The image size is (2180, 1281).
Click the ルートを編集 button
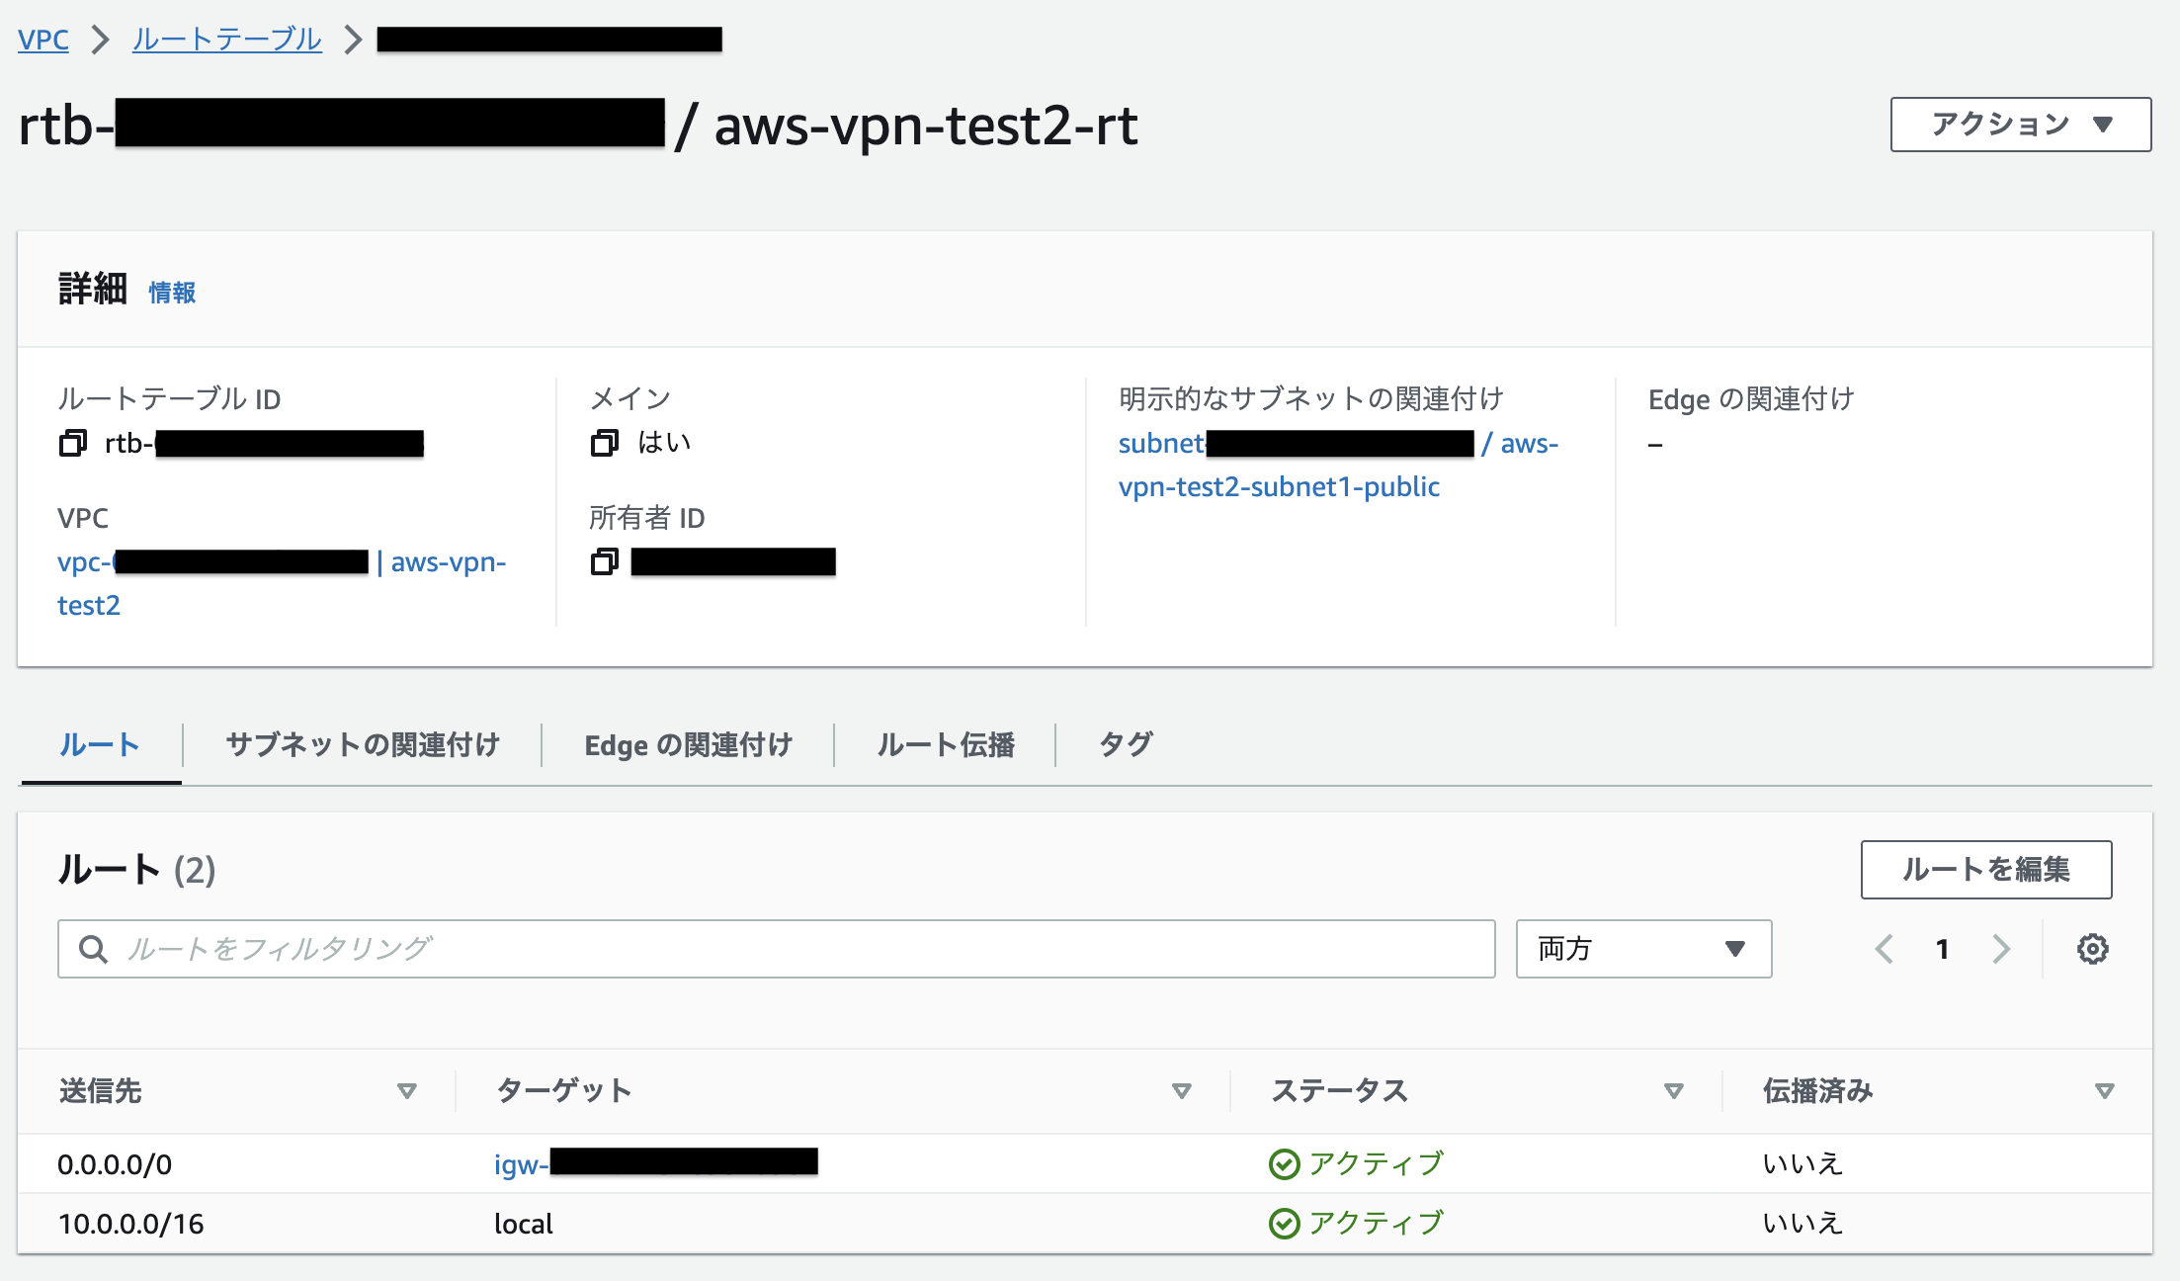1985,870
